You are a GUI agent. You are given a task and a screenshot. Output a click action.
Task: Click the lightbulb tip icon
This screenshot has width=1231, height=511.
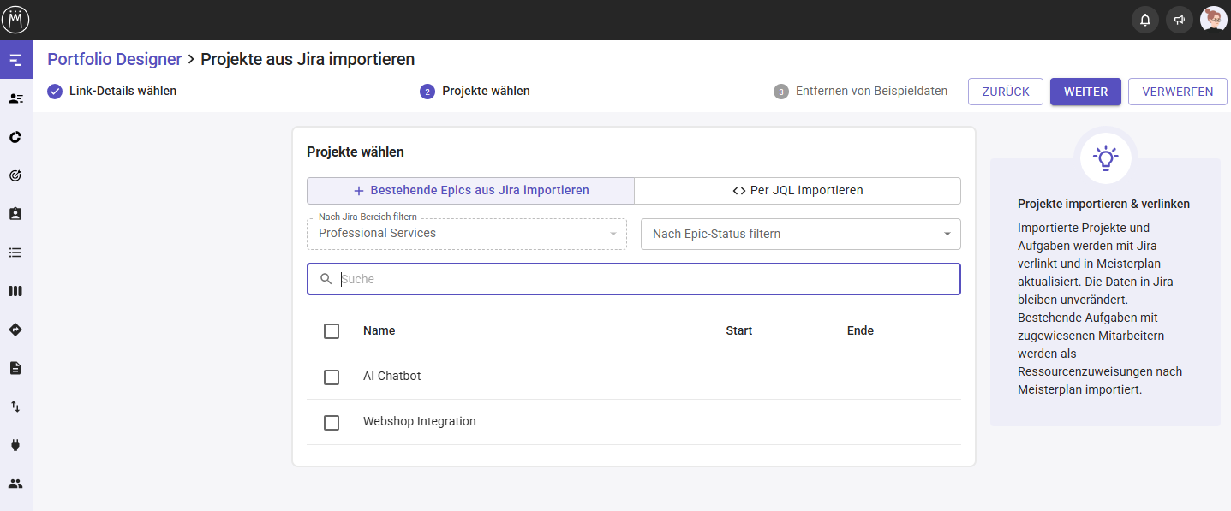(1106, 157)
